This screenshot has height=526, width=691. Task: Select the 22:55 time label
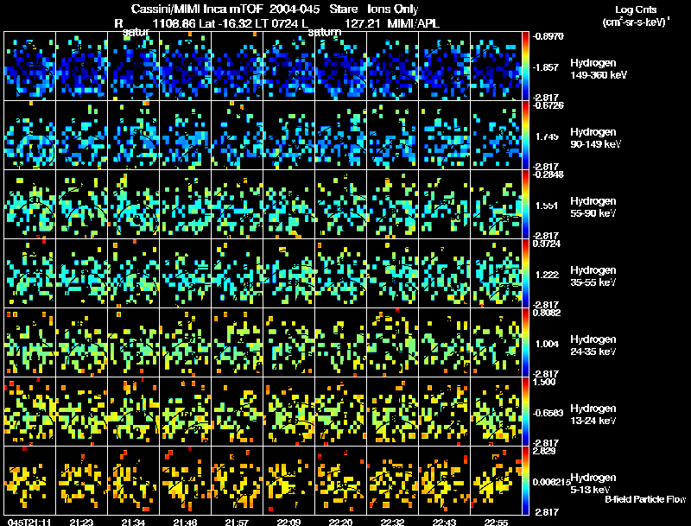click(x=496, y=522)
